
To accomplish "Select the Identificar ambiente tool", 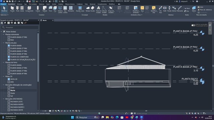I will [x=136, y=10].
